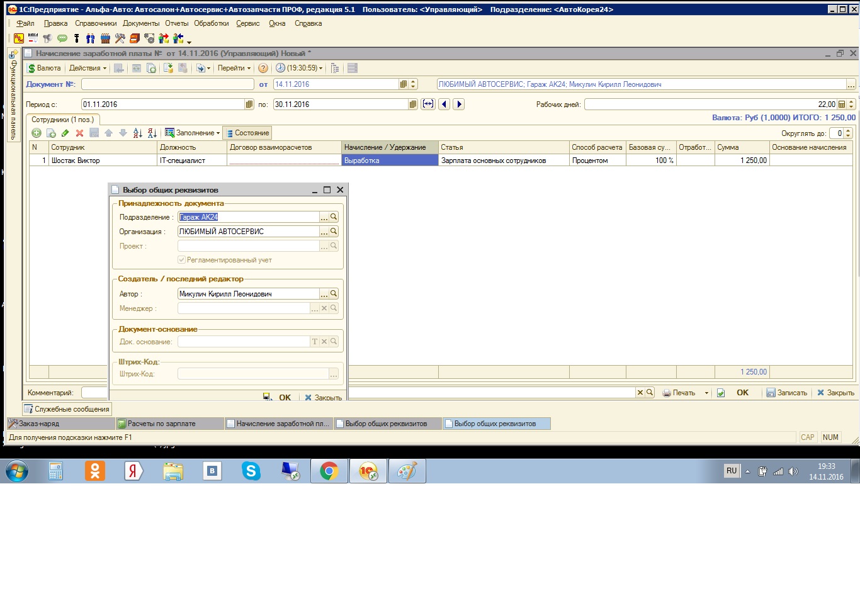Click the Печать button
The width and height of the screenshot is (860, 608).
679,393
